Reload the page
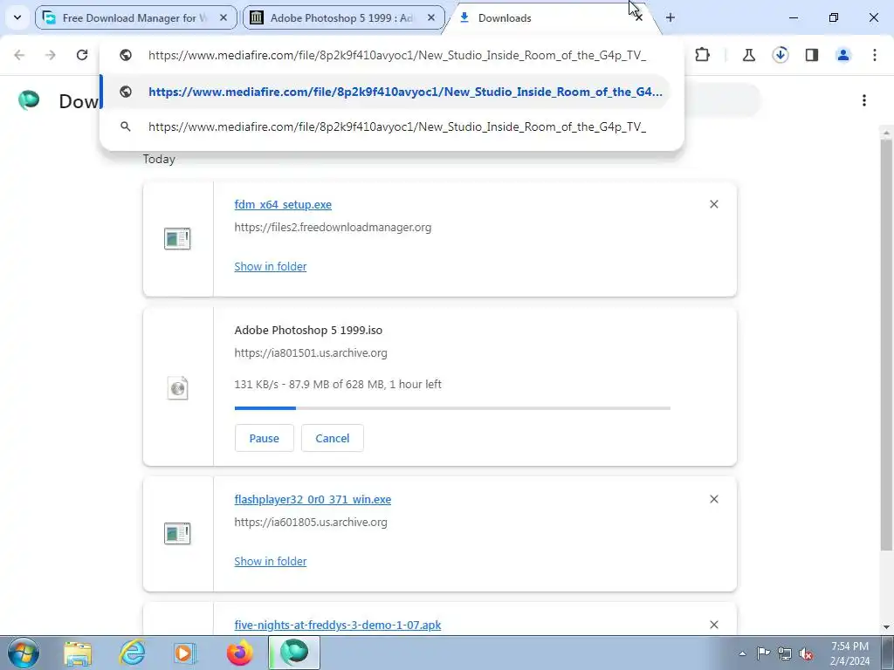 tap(82, 55)
